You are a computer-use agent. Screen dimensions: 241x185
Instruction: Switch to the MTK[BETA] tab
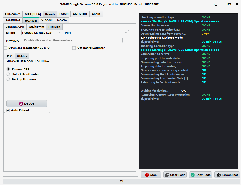pyautogui.click(x=33, y=14)
